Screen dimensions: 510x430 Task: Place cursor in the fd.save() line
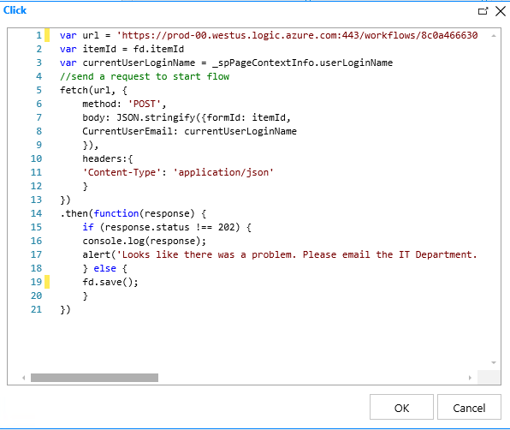tap(110, 282)
